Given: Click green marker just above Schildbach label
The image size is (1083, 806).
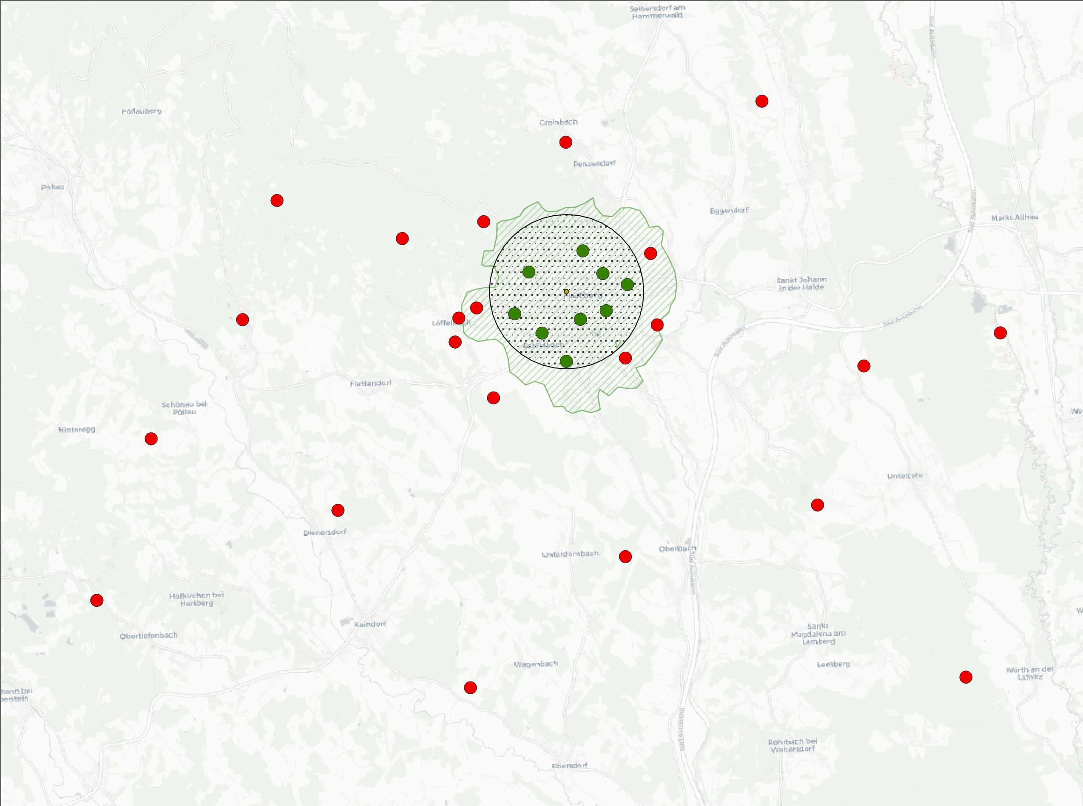Looking at the screenshot, I should (542, 333).
